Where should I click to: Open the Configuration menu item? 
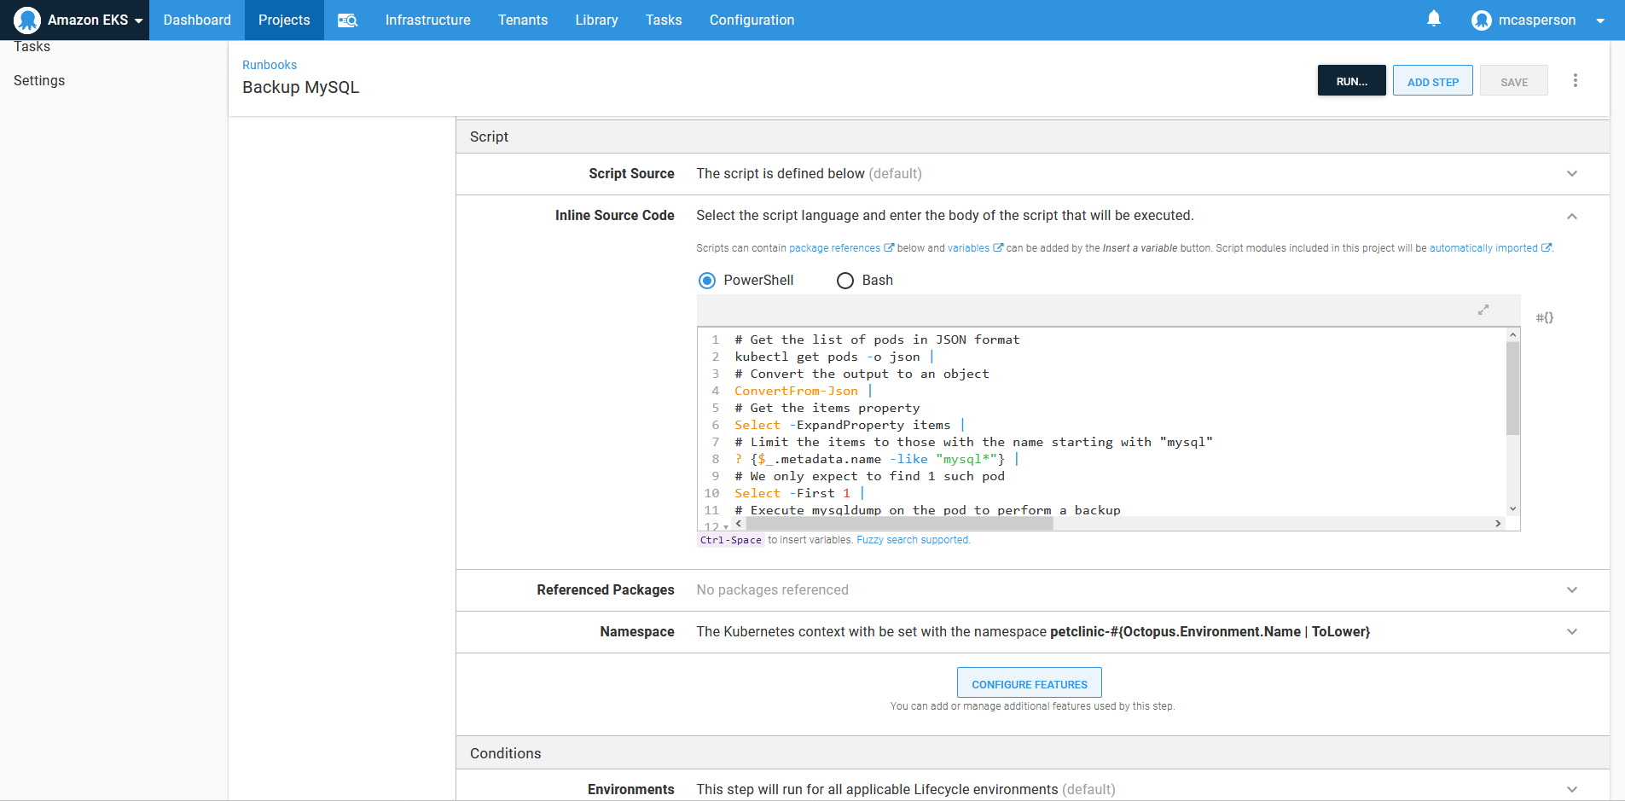[x=752, y=20]
